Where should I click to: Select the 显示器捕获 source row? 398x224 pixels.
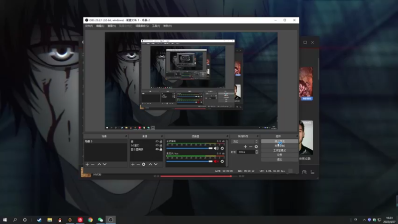click(146, 149)
